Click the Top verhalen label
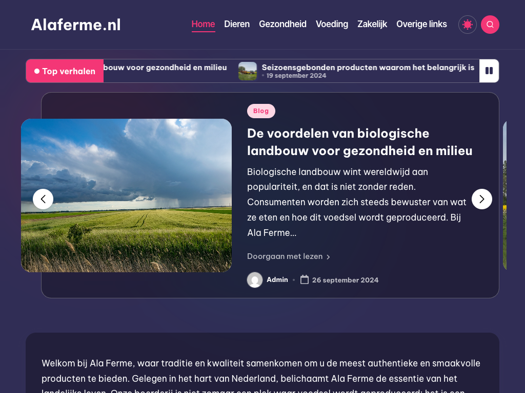The image size is (525, 393). coord(65,71)
